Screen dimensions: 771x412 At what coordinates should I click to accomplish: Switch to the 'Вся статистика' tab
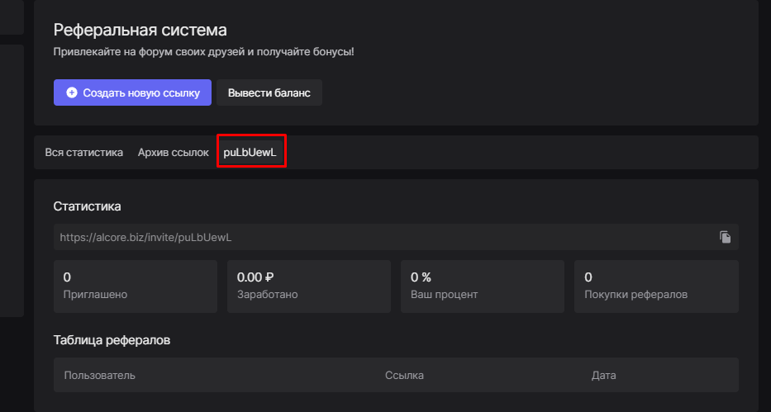pyautogui.click(x=83, y=153)
